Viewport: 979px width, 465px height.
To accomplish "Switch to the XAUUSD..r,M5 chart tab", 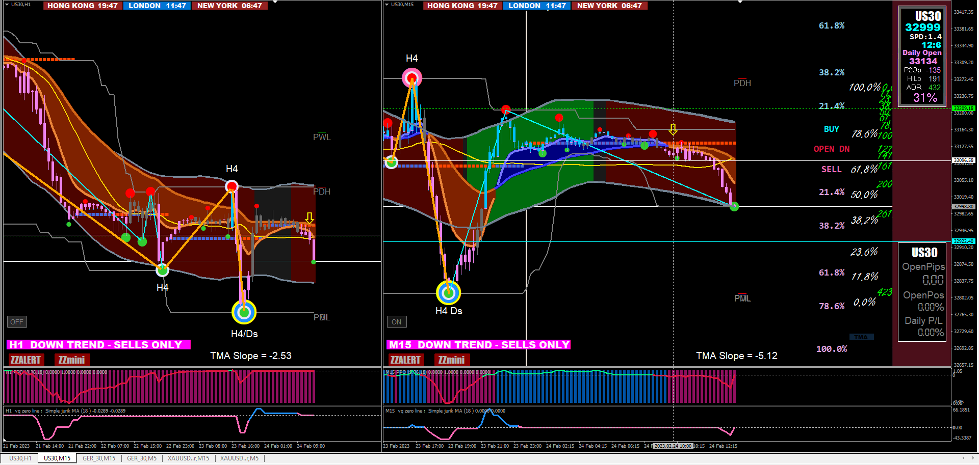I will [x=239, y=458].
